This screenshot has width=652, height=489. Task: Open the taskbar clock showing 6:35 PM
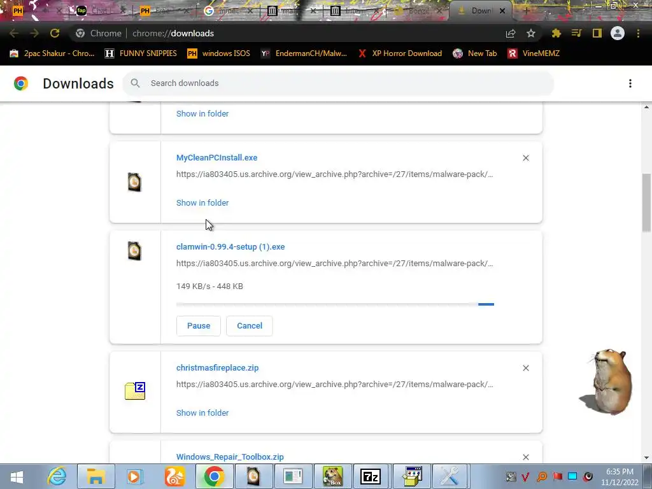click(x=620, y=477)
